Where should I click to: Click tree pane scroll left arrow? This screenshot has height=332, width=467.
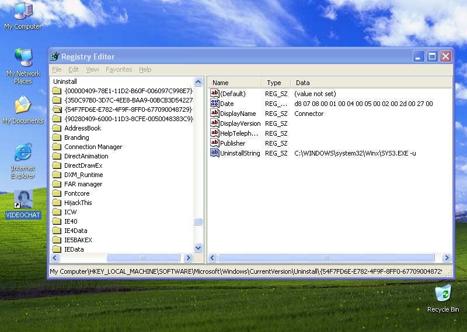[55, 257]
